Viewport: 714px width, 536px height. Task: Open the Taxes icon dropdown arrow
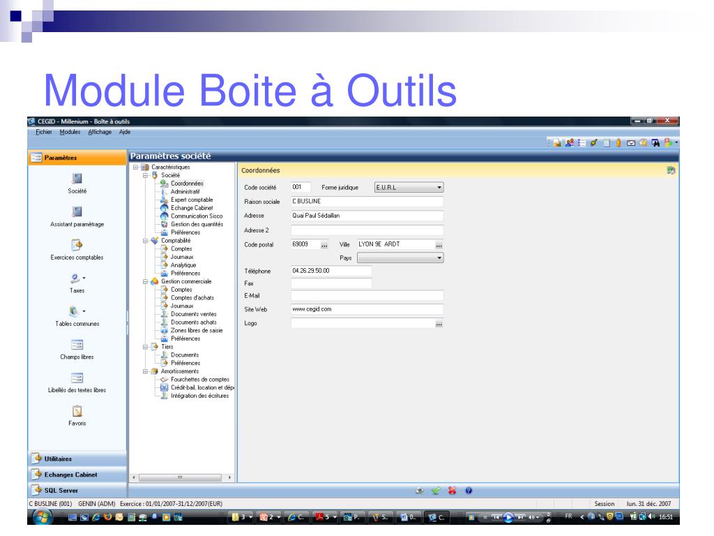point(84,278)
